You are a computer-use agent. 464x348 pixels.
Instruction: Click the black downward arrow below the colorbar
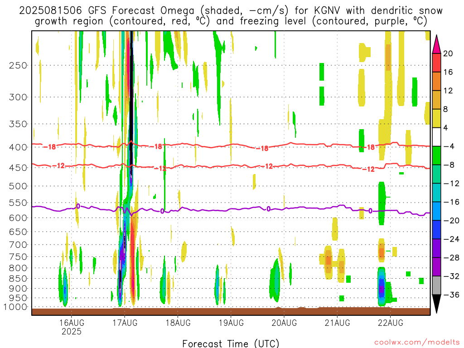tap(436, 304)
